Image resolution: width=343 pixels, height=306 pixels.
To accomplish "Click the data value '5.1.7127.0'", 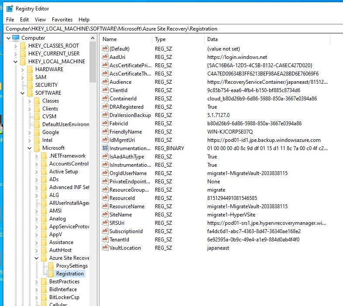I will (218, 115).
